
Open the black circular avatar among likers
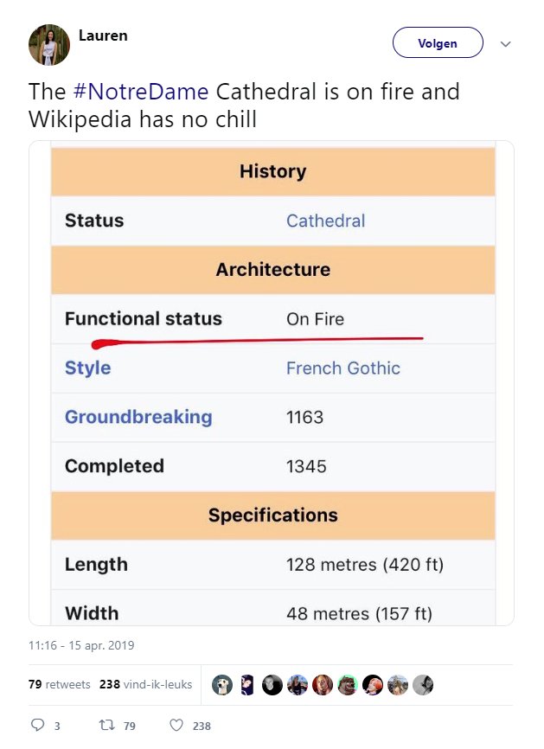[272, 684]
